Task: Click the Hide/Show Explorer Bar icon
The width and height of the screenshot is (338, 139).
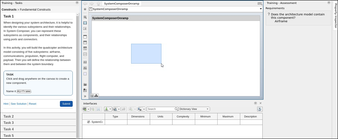Action: pyautogui.click(x=85, y=9)
